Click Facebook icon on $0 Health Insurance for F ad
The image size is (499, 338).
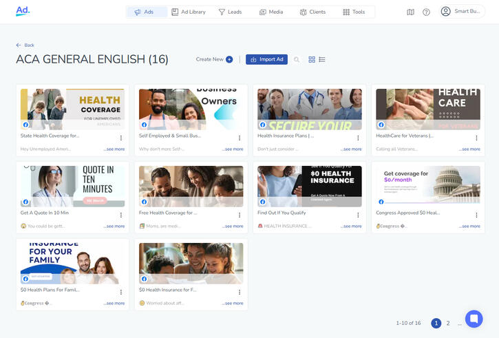click(x=144, y=279)
